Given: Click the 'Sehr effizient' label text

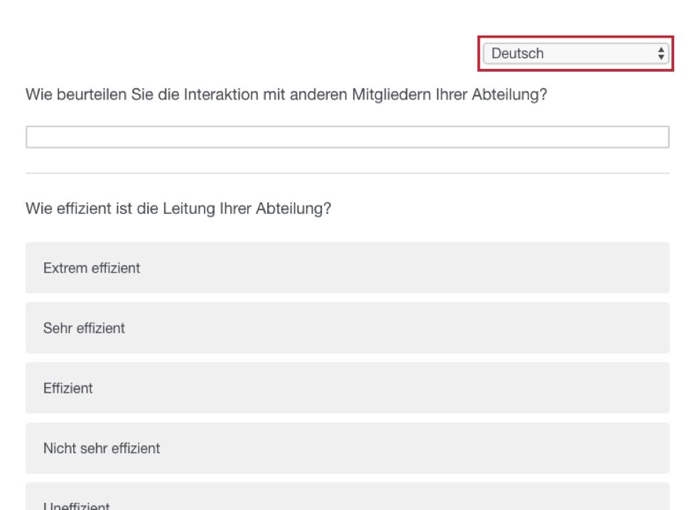Looking at the screenshot, I should (84, 328).
